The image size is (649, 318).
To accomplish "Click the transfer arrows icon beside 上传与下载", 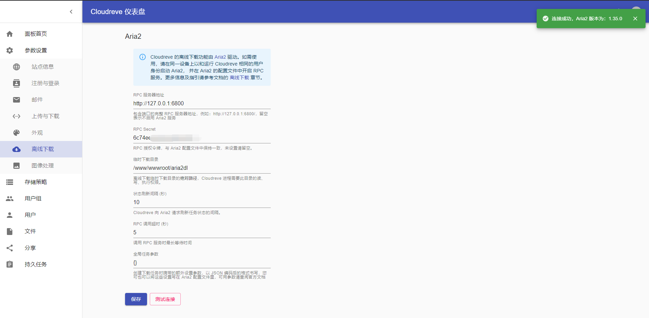I will click(x=16, y=116).
